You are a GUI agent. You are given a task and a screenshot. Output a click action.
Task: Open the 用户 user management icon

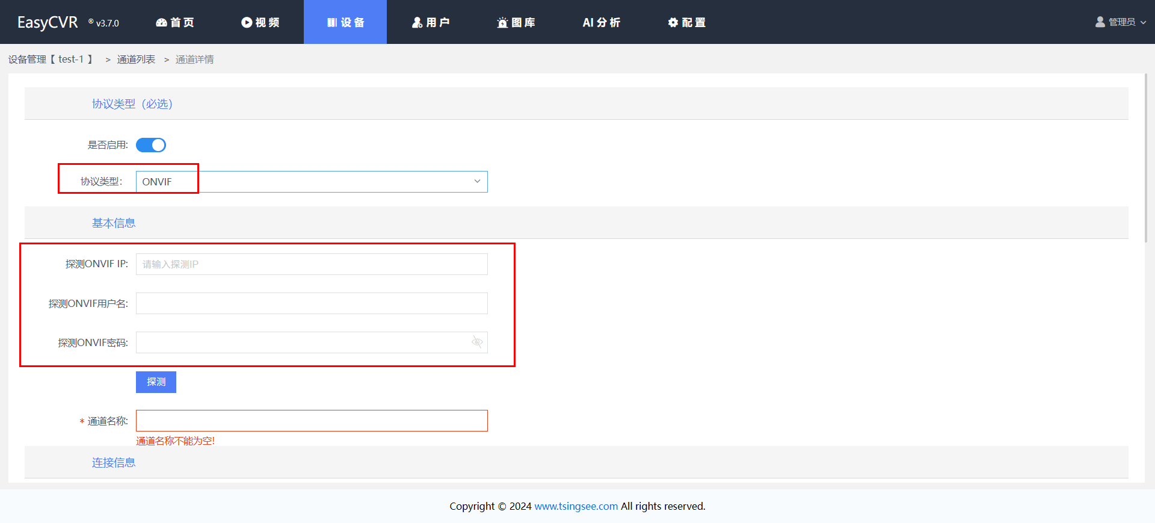(x=417, y=22)
